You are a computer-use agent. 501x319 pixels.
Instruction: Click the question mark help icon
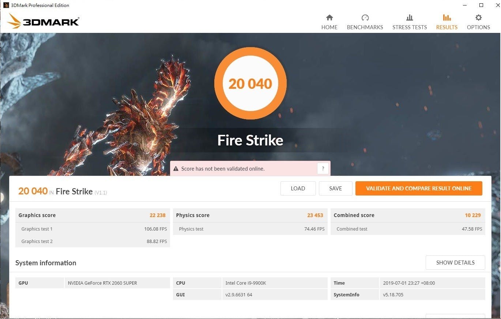[323, 169]
